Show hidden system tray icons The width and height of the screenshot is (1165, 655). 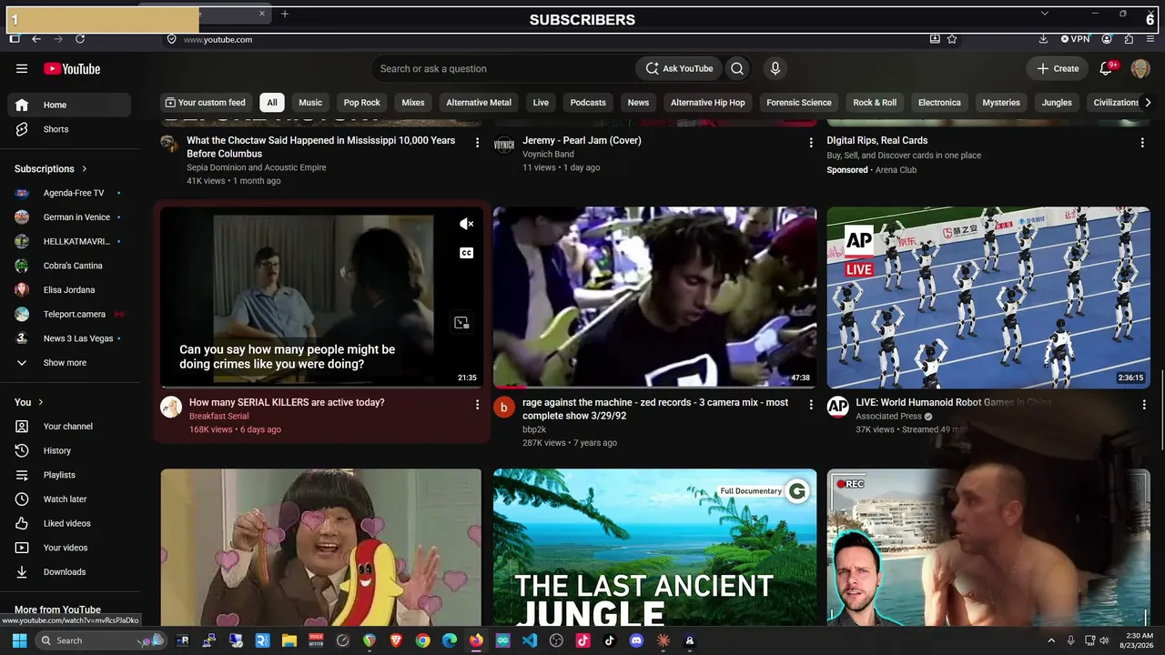point(1051,640)
